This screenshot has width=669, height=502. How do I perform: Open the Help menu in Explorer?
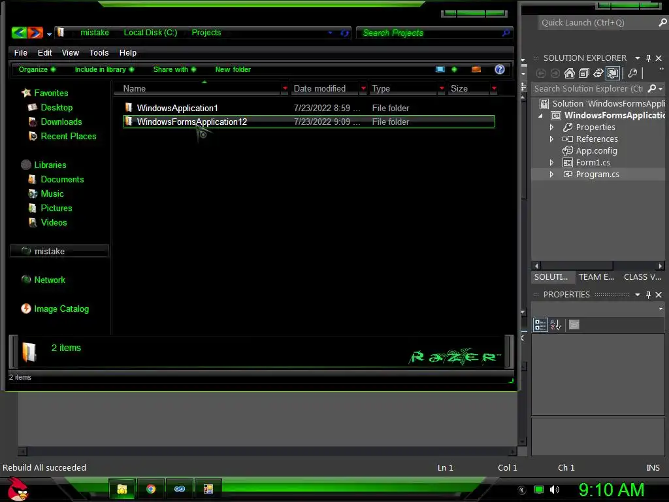(127, 53)
